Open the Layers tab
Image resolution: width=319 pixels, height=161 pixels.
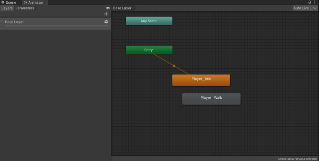[7, 8]
